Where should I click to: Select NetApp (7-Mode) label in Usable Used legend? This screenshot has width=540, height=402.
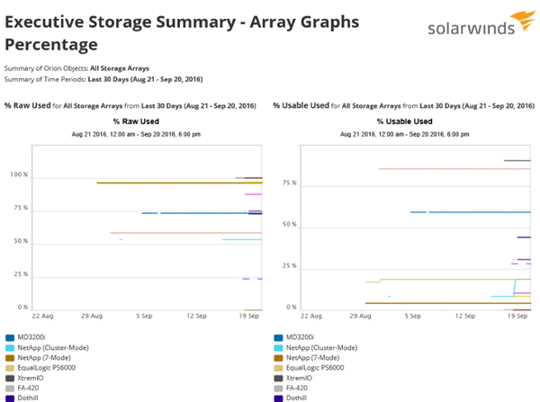pyautogui.click(x=316, y=358)
